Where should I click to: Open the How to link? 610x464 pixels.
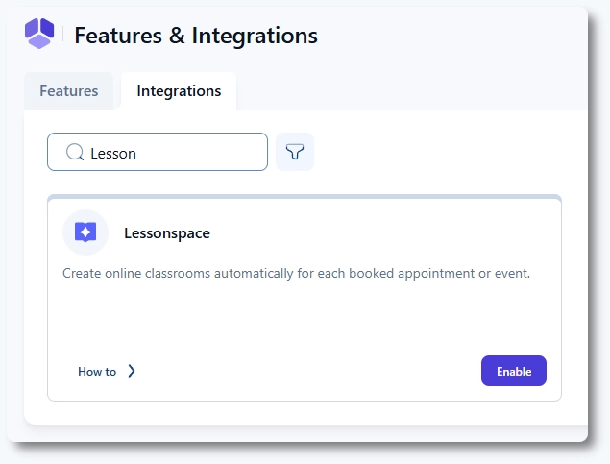[97, 372]
